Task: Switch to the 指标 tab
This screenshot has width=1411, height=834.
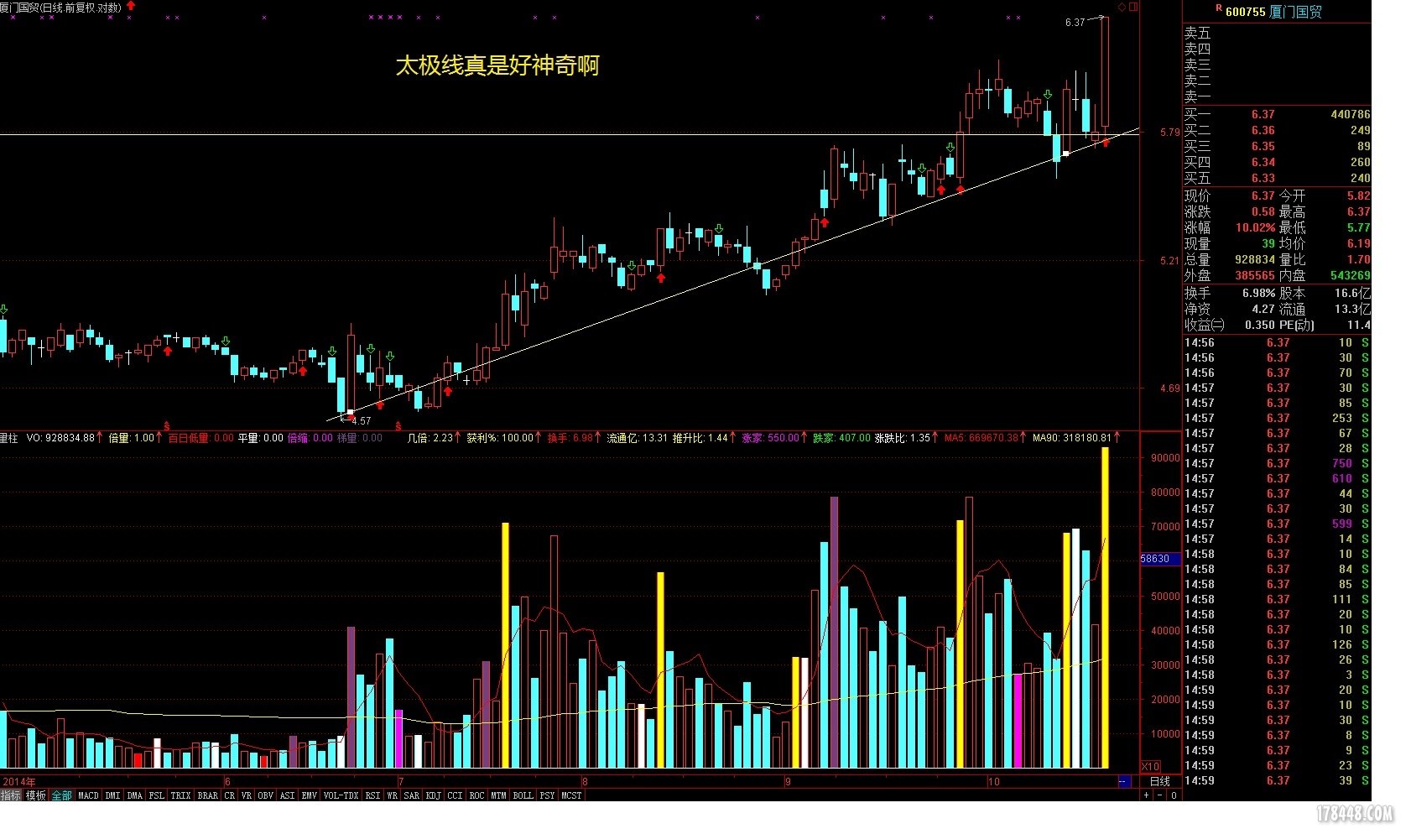Action: click(11, 795)
